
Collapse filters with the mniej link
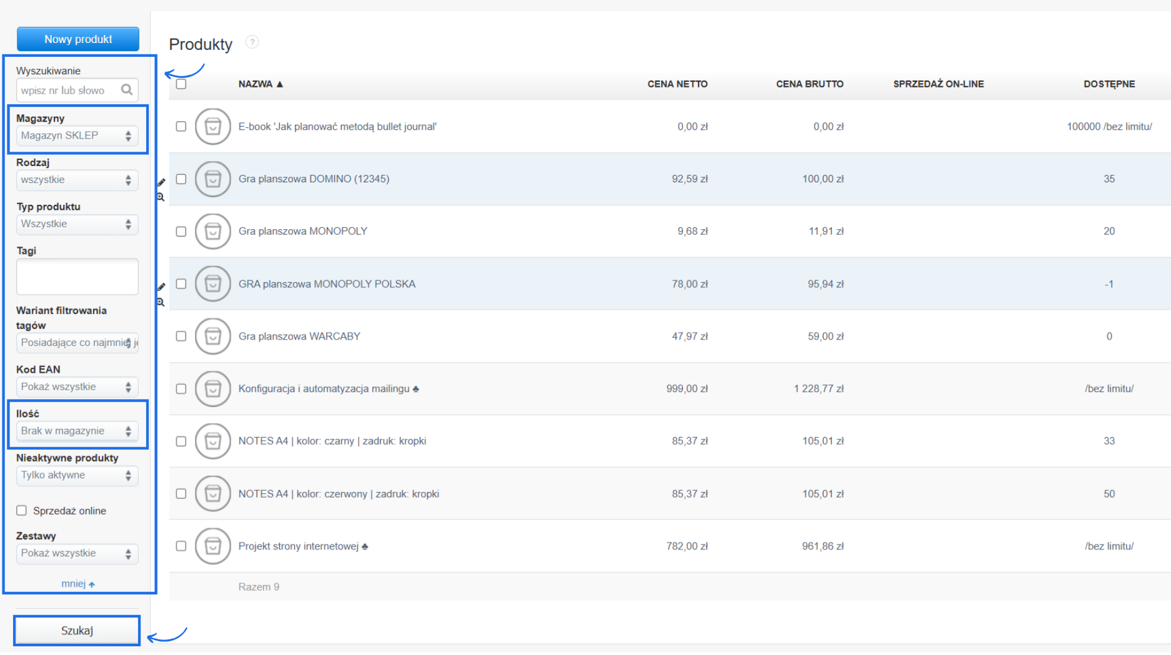(77, 584)
